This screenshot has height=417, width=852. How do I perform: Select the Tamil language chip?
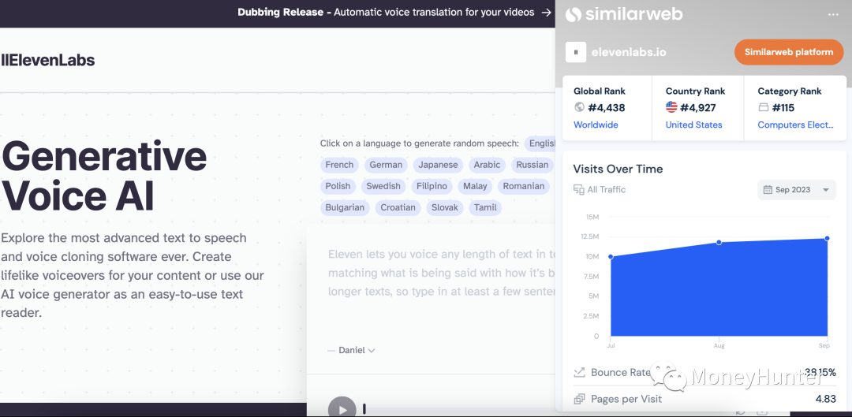pyautogui.click(x=485, y=207)
